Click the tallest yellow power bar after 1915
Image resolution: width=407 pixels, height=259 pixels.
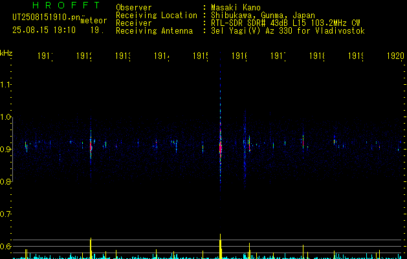221,246
